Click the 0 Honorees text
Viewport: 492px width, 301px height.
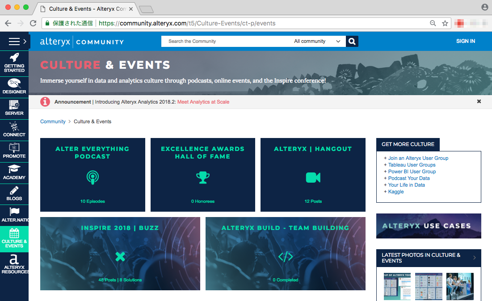pyautogui.click(x=203, y=201)
